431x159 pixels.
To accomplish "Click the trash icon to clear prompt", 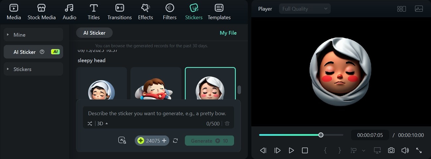I will [227, 123].
